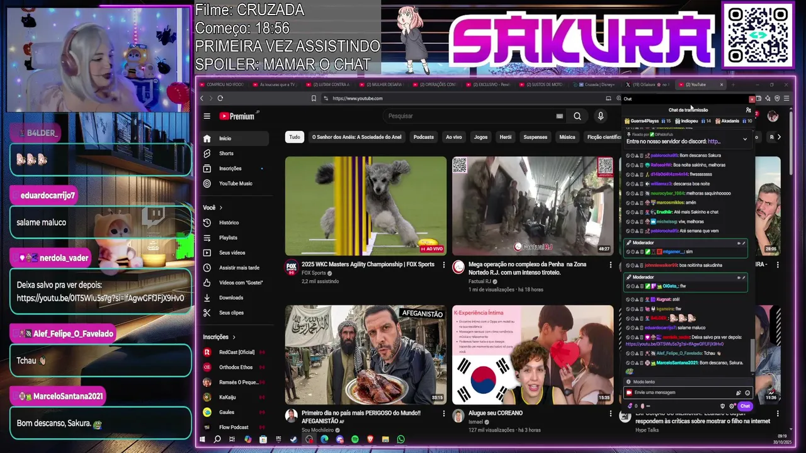Viewport: 806px width, 453px height.
Task: Open the Mega operação Penha video thumbnail
Action: tap(533, 206)
